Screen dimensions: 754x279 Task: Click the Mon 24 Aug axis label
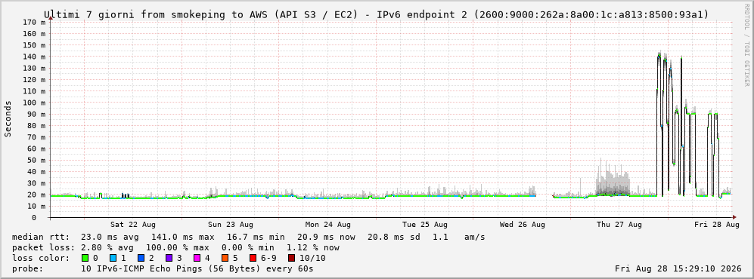[x=327, y=225]
